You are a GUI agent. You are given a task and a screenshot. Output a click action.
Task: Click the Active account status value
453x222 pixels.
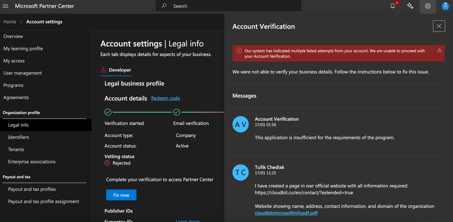182,146
